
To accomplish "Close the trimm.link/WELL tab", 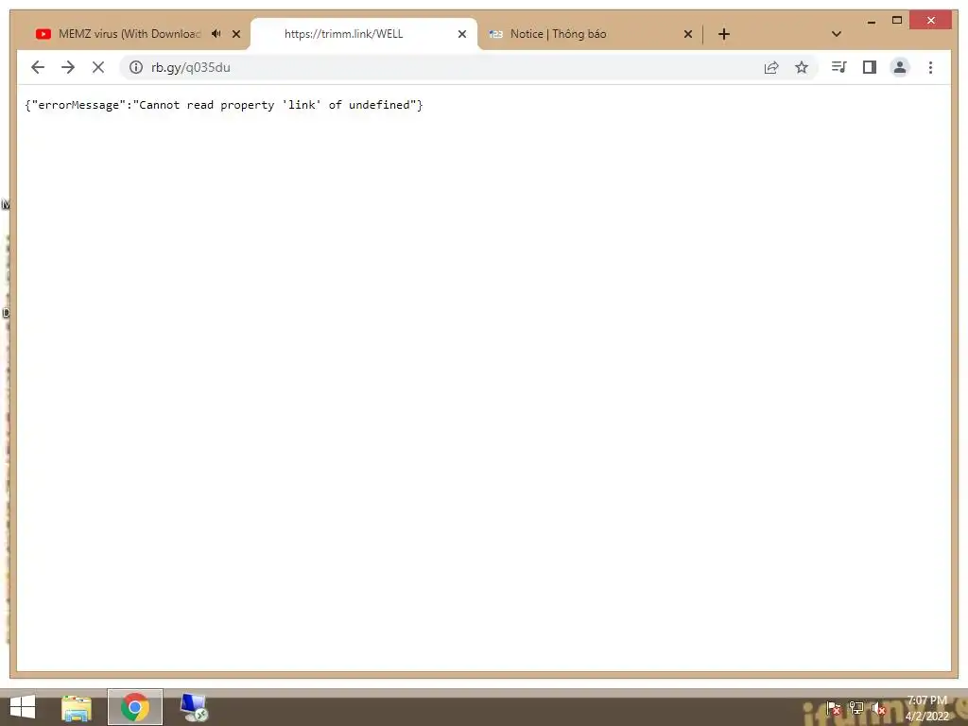I will [461, 34].
